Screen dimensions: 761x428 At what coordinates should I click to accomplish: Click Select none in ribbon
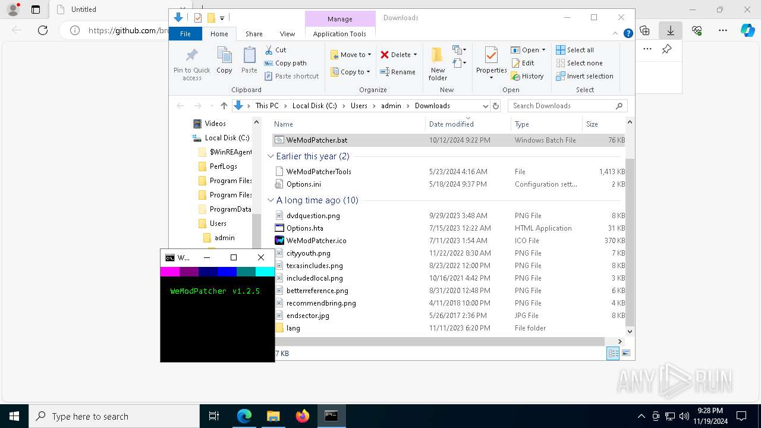(579, 63)
